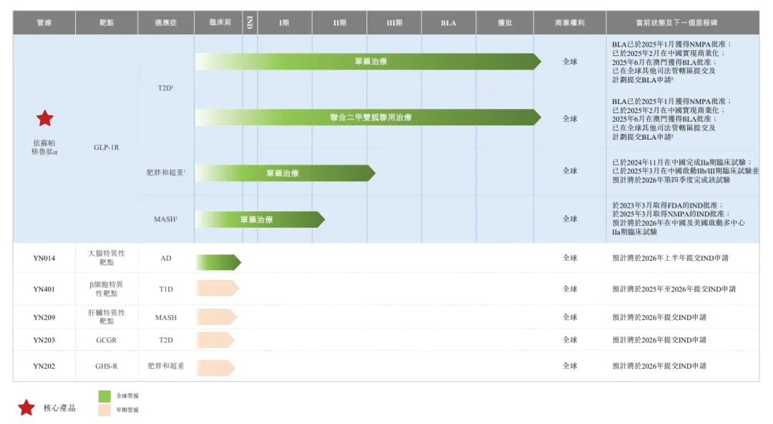This screenshot has height=424, width=773.
Task: Select the III期 column header
Action: [394, 23]
